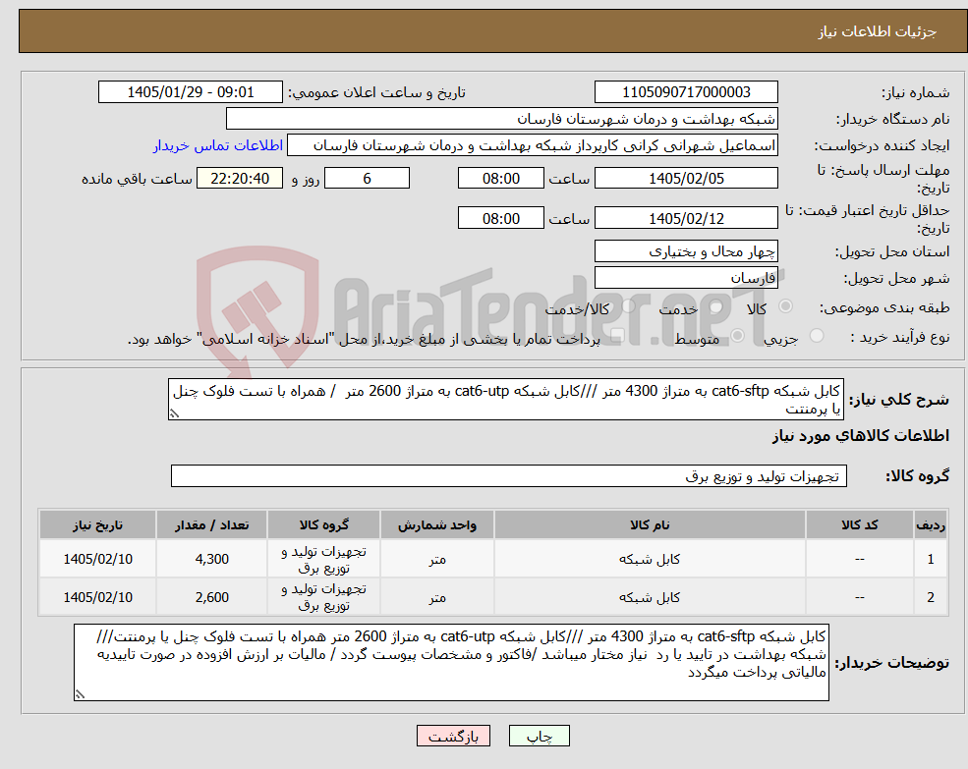The height and width of the screenshot is (769, 968).
Task: Click the توضیحات خریدار notes textarea
Action: pos(451,662)
